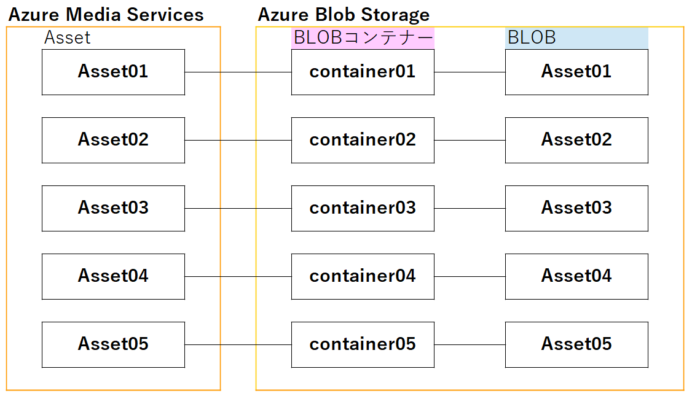Click the pink BLOBコンテナー label
Viewport: 692px width, 396px height.
363,38
